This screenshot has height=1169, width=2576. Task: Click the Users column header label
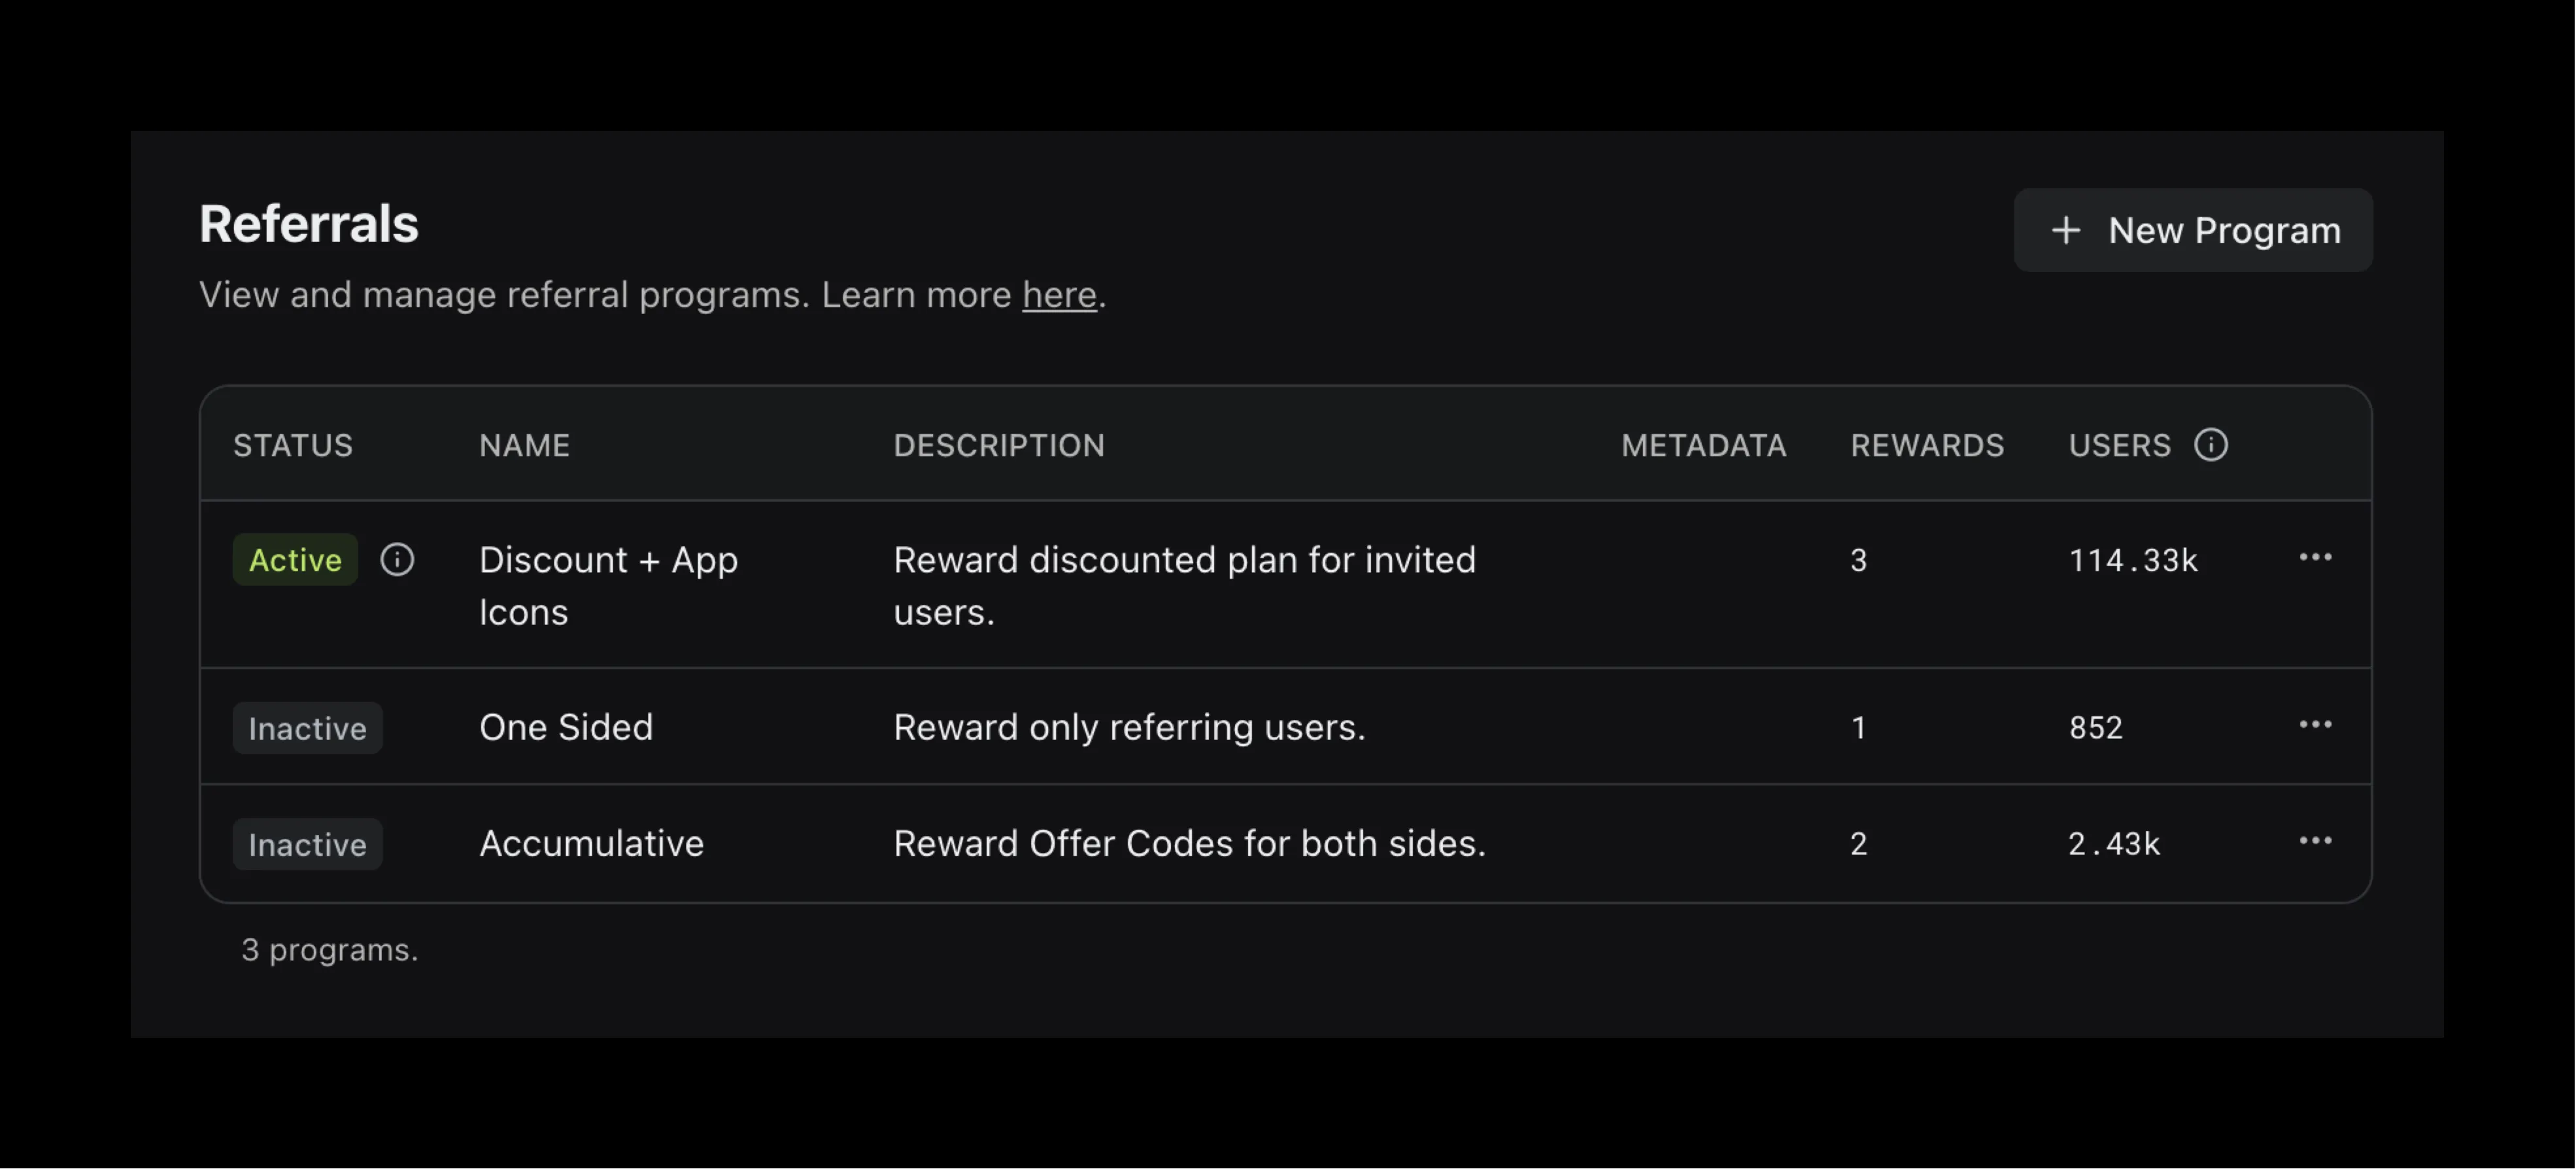(2119, 445)
